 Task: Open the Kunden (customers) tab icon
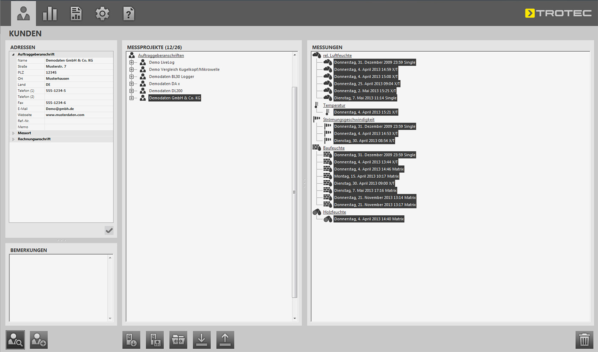[x=23, y=14]
